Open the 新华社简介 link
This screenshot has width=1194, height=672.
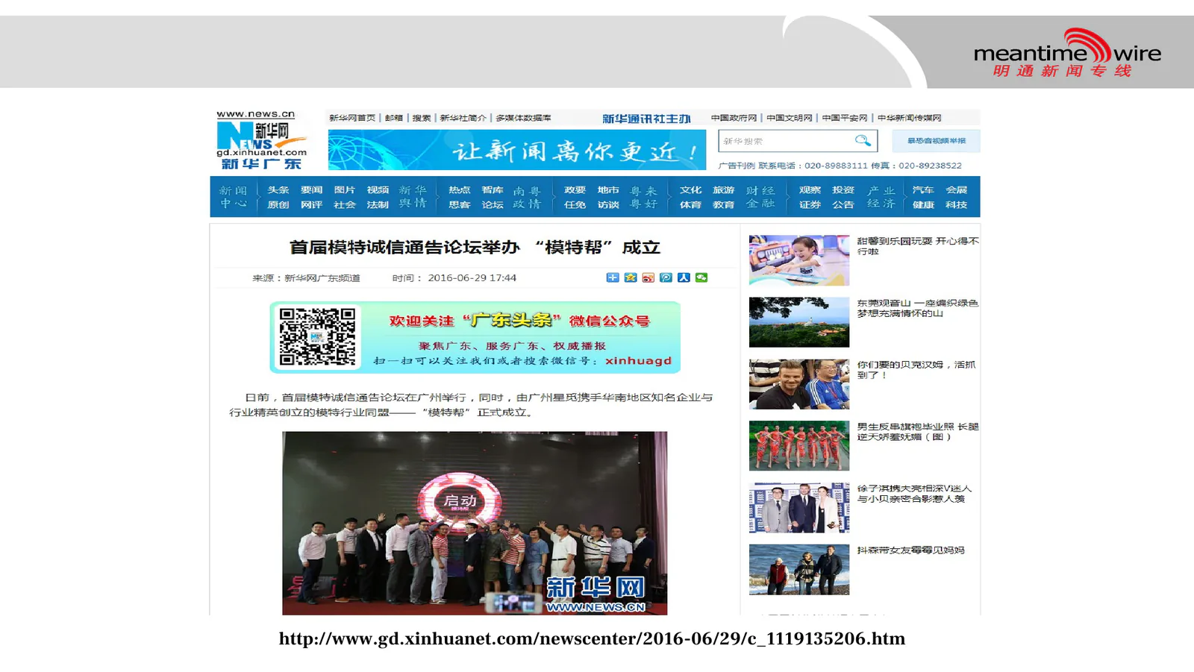[x=463, y=118]
